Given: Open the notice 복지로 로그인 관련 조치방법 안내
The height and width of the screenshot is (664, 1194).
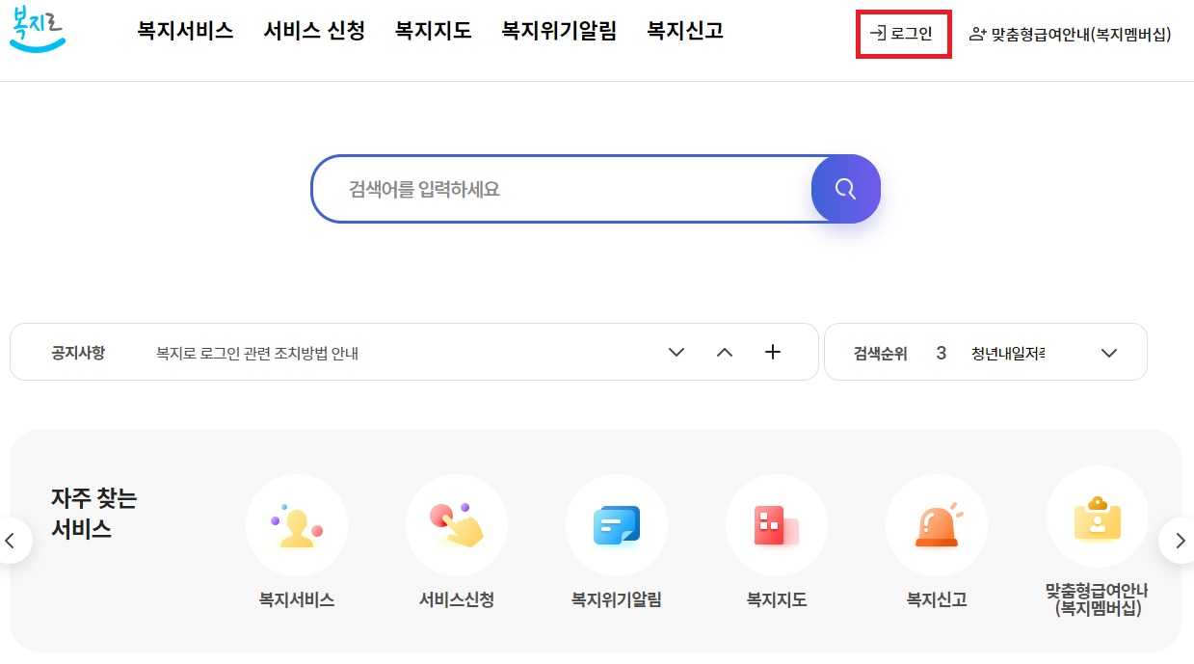Looking at the screenshot, I should [x=258, y=352].
